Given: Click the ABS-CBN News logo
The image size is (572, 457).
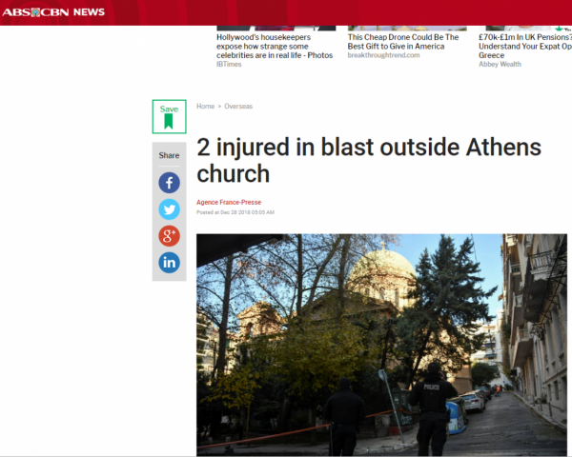Looking at the screenshot, I should pos(53,11).
